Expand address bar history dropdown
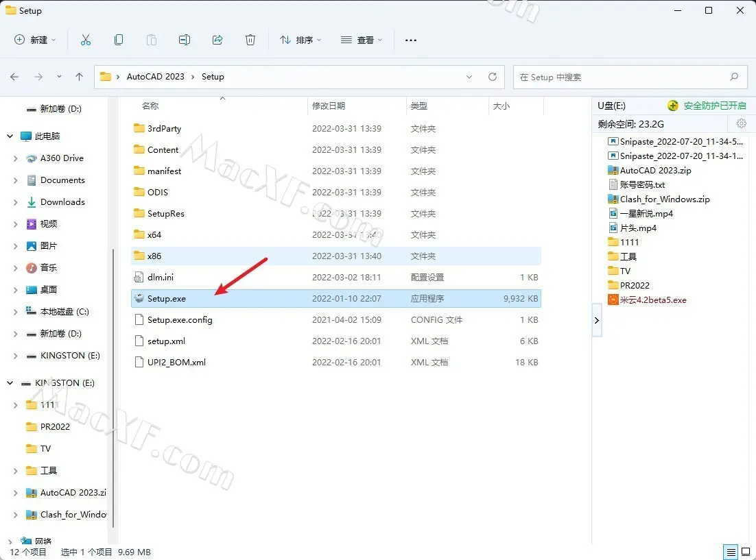 click(x=469, y=77)
